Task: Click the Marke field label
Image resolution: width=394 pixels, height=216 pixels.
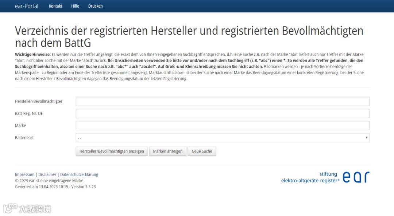Action: [20, 125]
